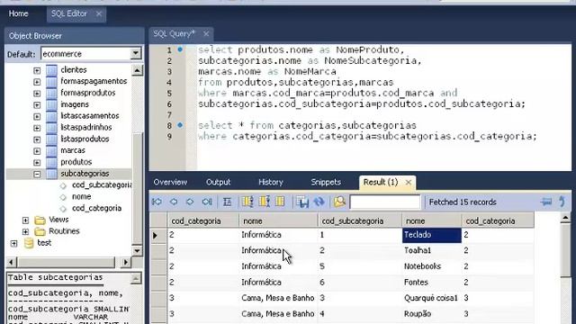The height and width of the screenshot is (324, 576).
Task: Click the result search input field
Action: pos(385,202)
